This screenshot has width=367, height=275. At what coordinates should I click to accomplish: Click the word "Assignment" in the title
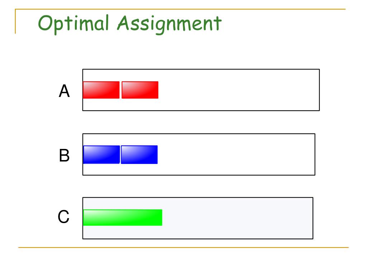click(169, 24)
